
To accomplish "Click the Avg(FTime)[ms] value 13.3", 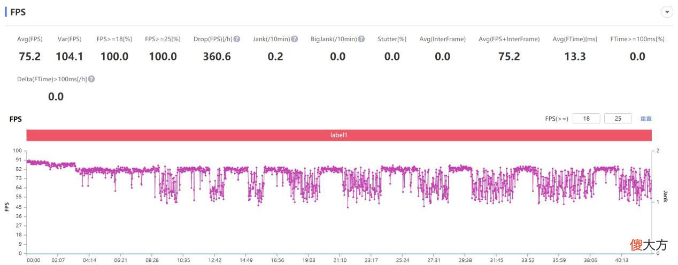I will click(575, 56).
